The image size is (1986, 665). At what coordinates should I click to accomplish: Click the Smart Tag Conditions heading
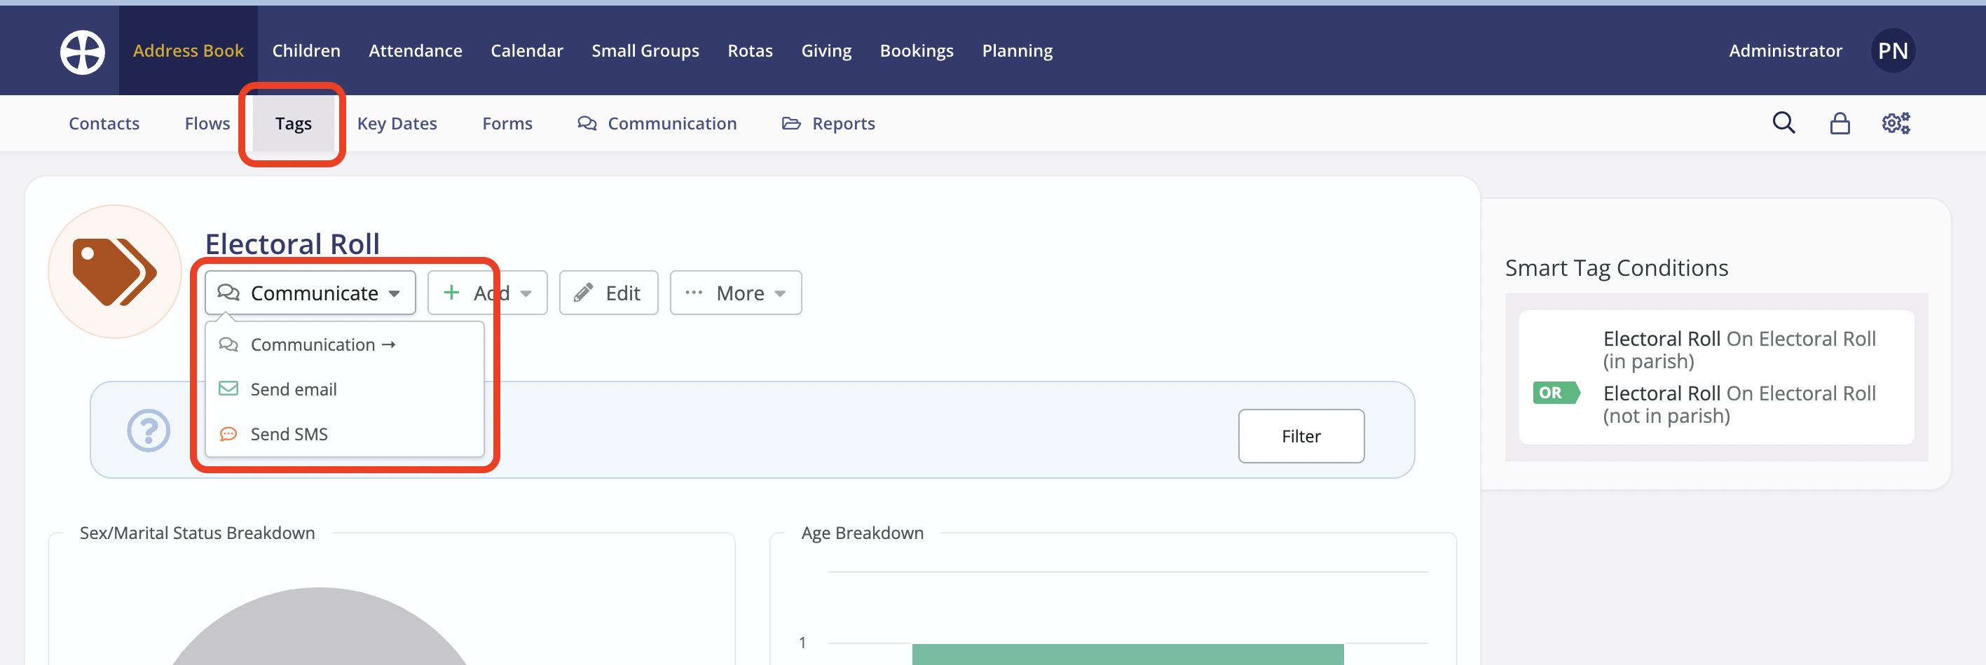coord(1616,268)
